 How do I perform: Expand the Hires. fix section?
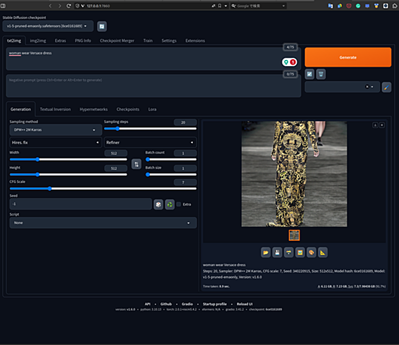pos(55,142)
